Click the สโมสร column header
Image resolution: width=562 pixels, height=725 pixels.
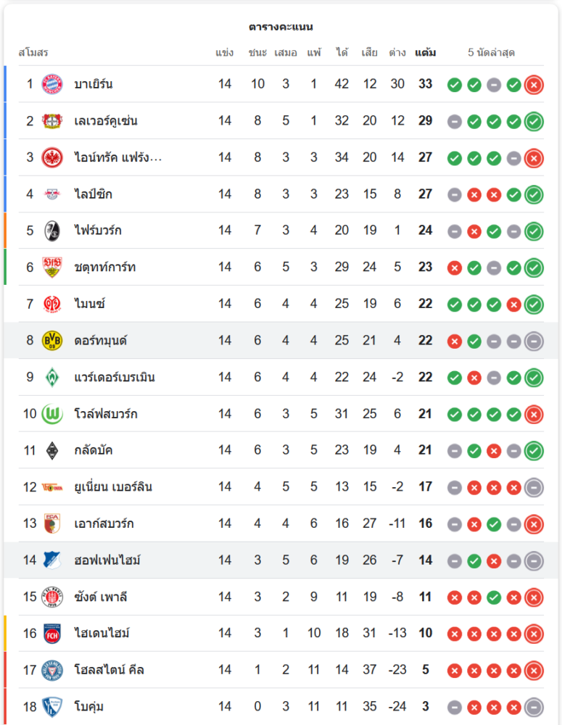[33, 53]
